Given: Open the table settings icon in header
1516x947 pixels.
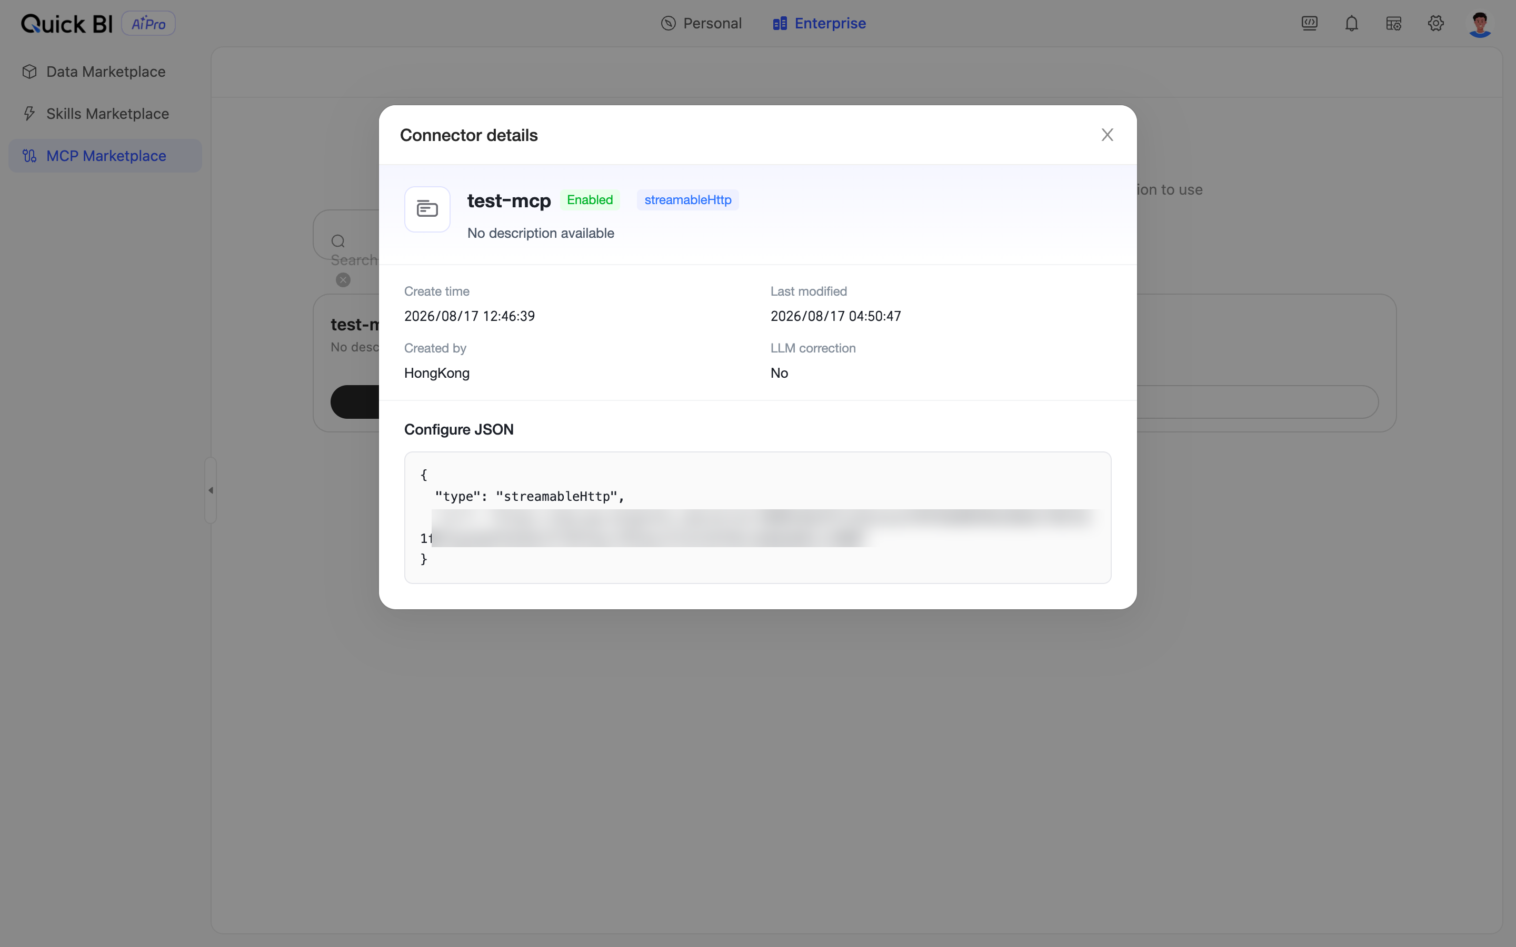Looking at the screenshot, I should point(1393,24).
